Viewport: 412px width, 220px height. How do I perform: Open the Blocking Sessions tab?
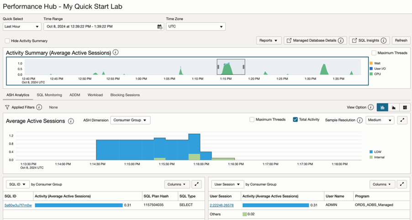pos(125,95)
